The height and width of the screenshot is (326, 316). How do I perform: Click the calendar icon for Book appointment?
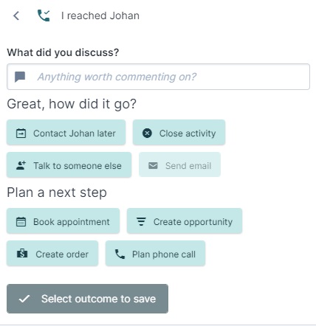(21, 221)
